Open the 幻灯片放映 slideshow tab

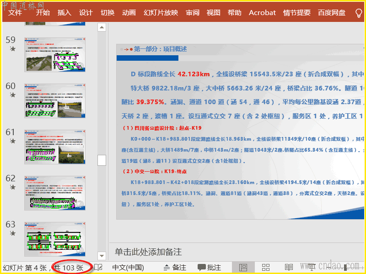161,13
